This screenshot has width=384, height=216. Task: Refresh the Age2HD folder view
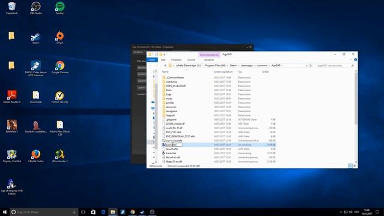[x=311, y=65]
